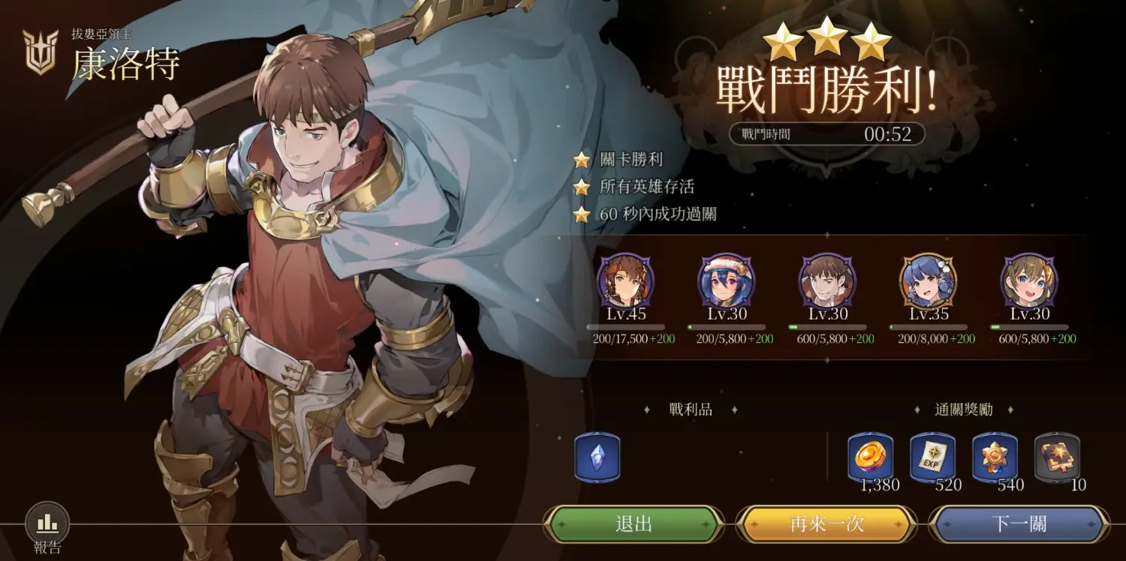Tap the 關卡勝利 star objective
Image resolution: width=1126 pixels, height=561 pixels.
coord(618,160)
